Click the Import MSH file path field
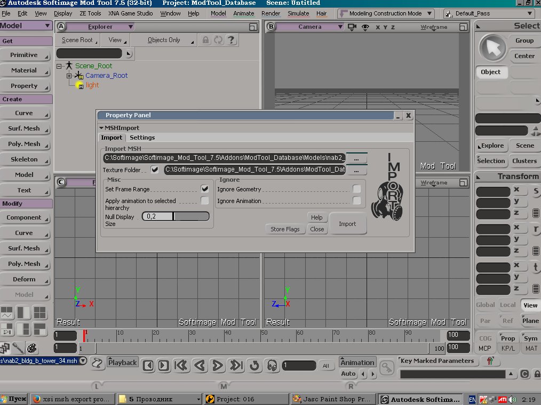 [x=224, y=158]
